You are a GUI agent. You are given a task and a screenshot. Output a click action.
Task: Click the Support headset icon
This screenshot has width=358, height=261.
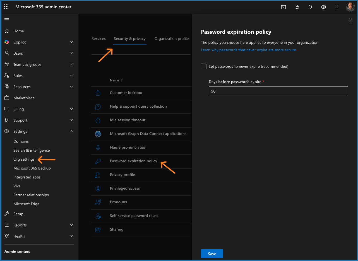[7, 120]
